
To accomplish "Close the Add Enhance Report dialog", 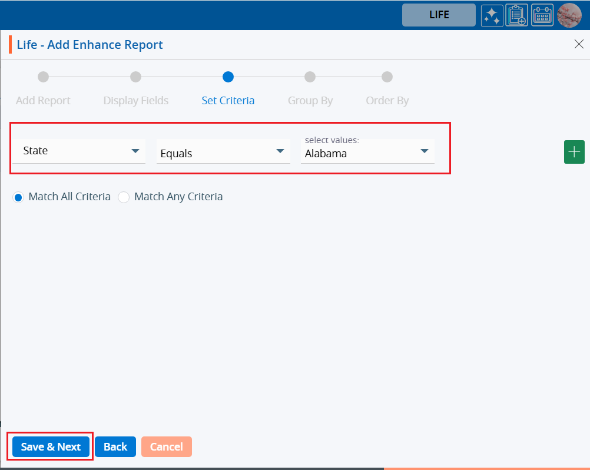I will click(x=579, y=44).
